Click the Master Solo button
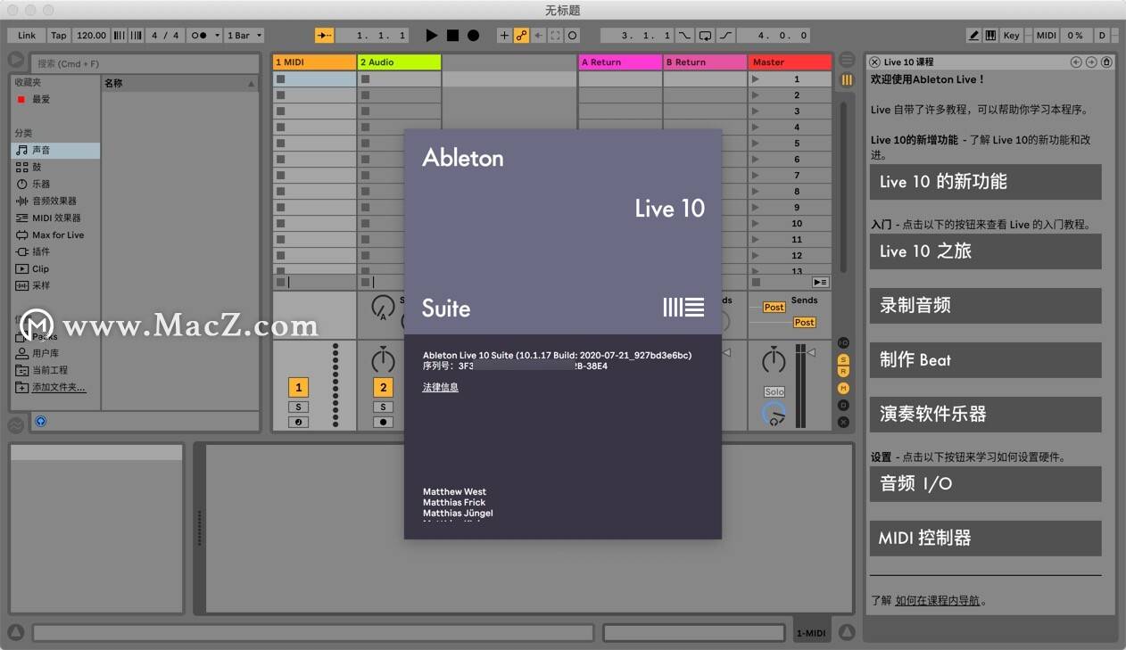This screenshot has height=650, width=1126. [x=774, y=392]
